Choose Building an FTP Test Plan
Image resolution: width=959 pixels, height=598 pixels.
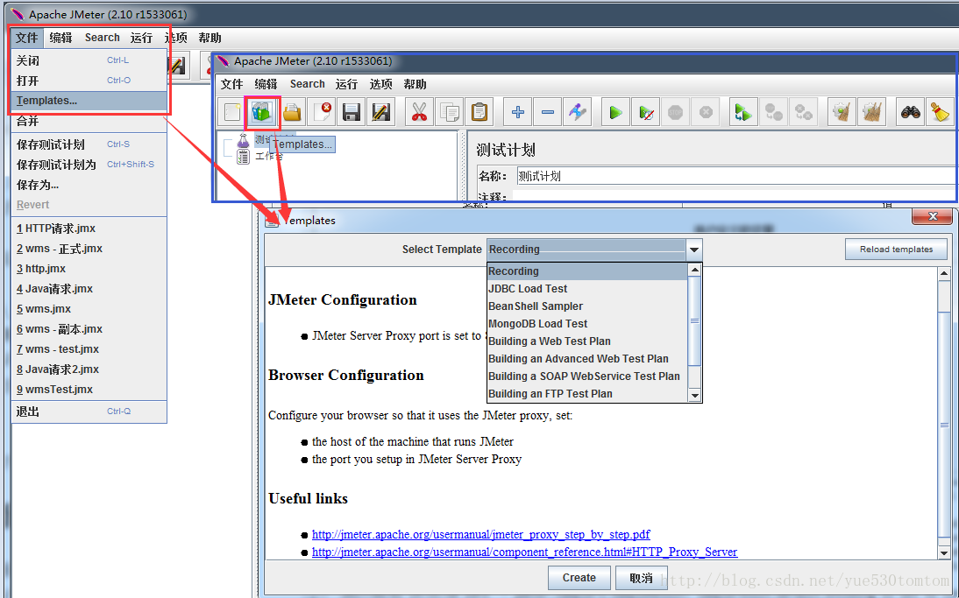587,394
